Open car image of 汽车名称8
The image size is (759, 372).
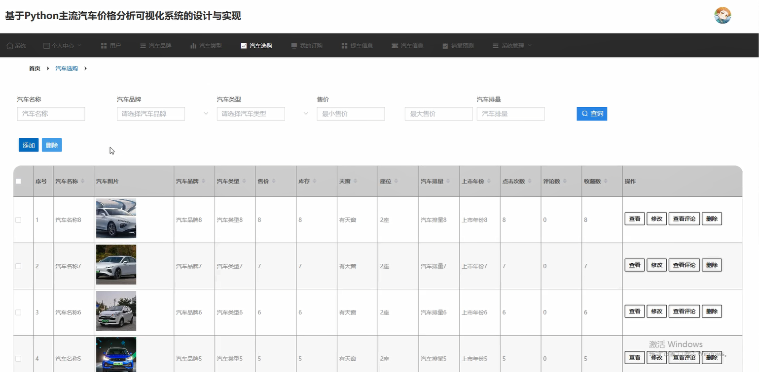[x=116, y=218]
